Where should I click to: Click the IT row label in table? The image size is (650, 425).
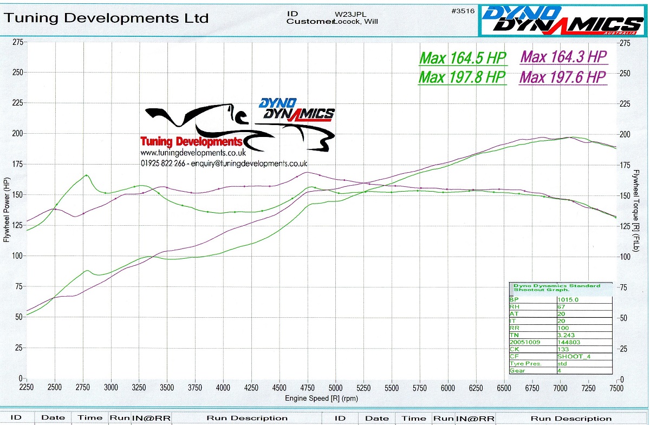point(512,321)
